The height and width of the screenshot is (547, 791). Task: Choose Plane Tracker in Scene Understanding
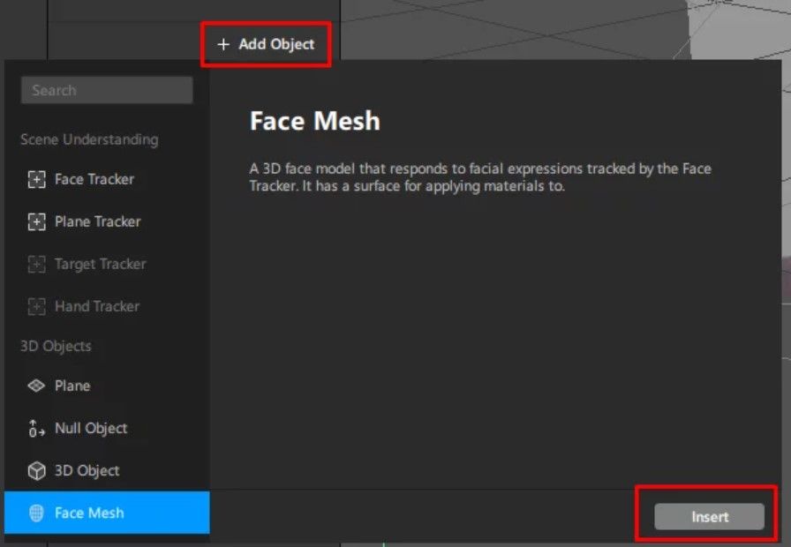click(107, 221)
